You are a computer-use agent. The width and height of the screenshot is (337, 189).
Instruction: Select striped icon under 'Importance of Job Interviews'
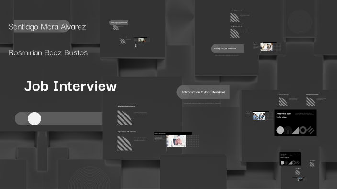coord(124,143)
